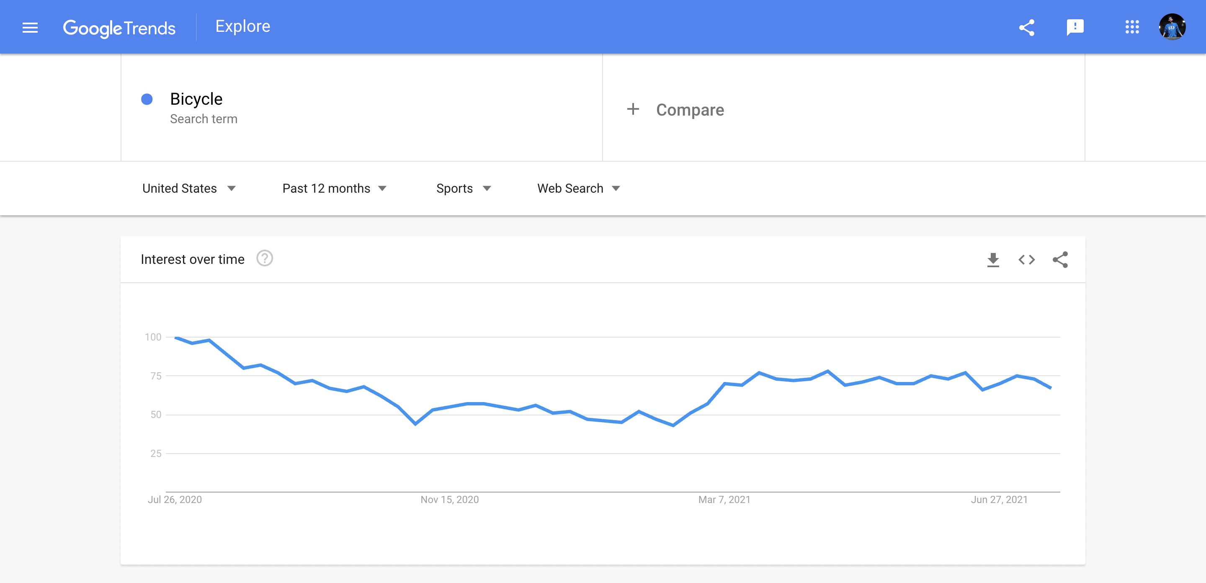The height and width of the screenshot is (583, 1206).
Task: Open the Web Search type dropdown
Action: tap(579, 188)
